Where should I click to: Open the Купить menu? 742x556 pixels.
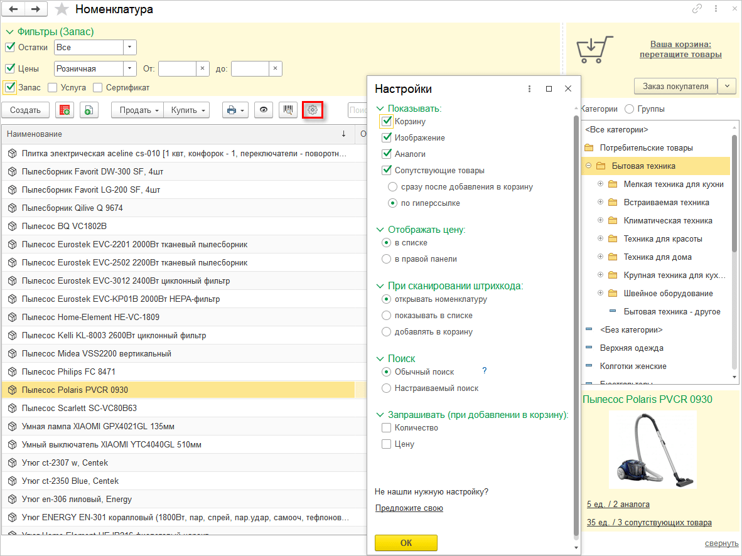pyautogui.click(x=187, y=110)
